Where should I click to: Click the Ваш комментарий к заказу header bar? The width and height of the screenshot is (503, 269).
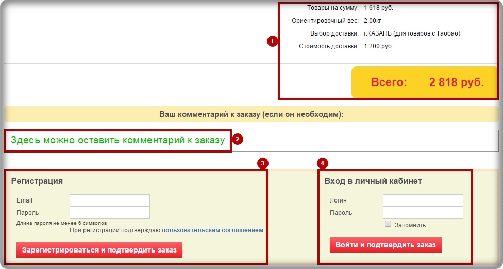251,114
